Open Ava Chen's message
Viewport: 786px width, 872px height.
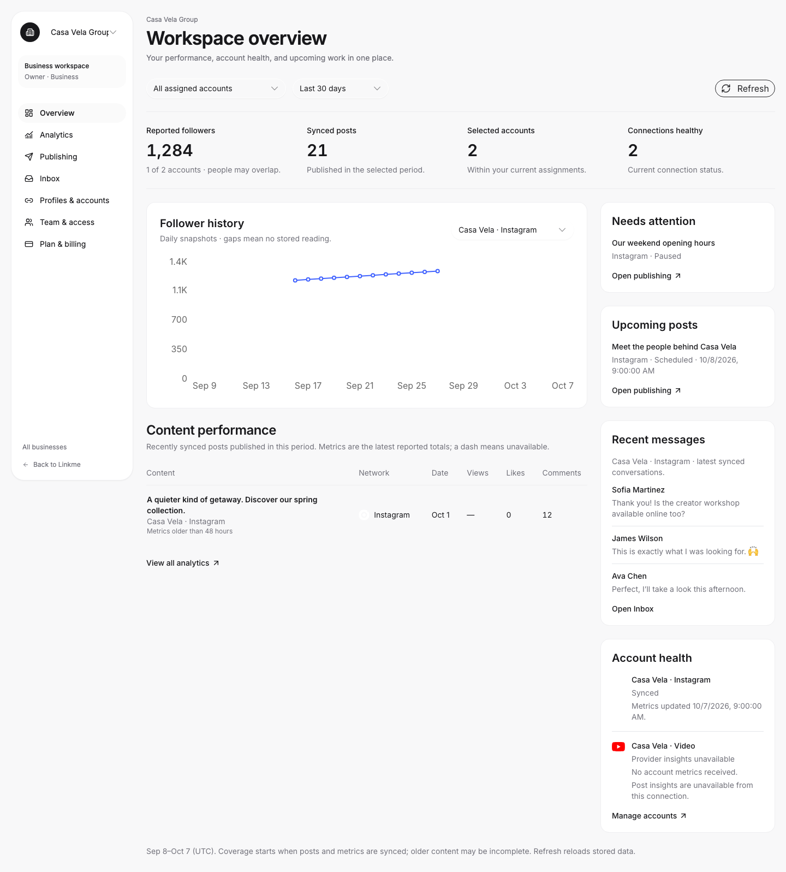[688, 583]
